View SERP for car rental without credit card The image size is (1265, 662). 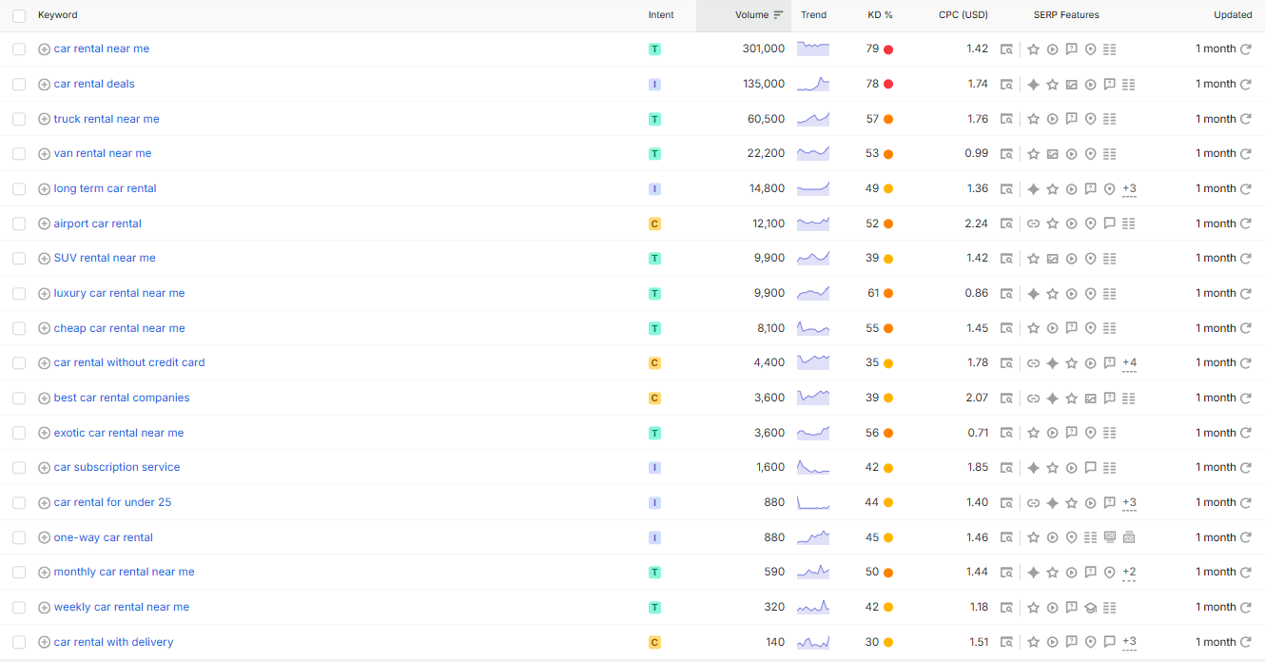point(1006,363)
